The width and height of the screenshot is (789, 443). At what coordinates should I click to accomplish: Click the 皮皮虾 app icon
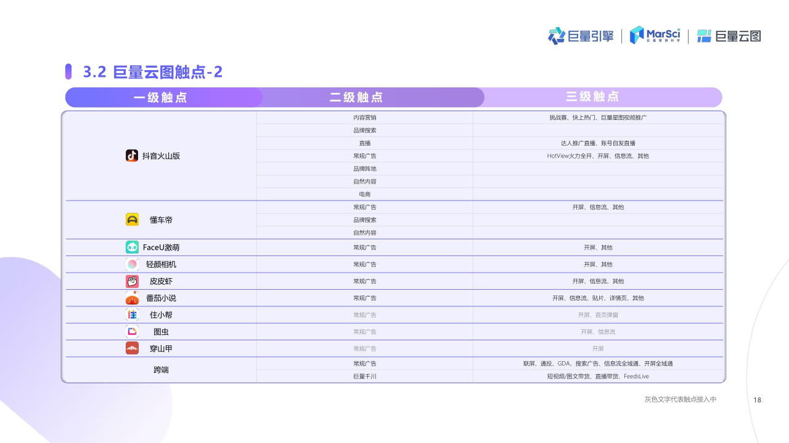pos(132,281)
